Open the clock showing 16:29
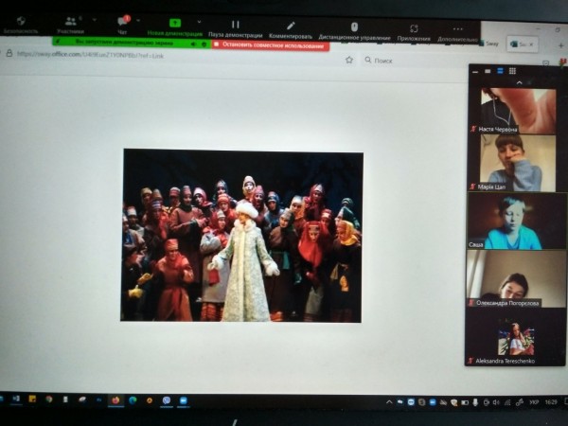 pos(551,402)
